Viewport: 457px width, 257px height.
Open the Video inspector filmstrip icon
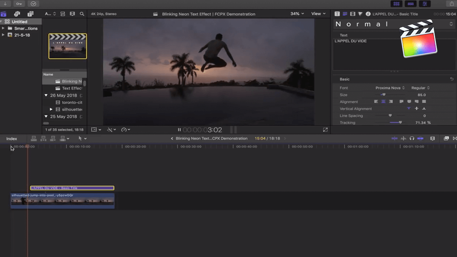click(353, 14)
